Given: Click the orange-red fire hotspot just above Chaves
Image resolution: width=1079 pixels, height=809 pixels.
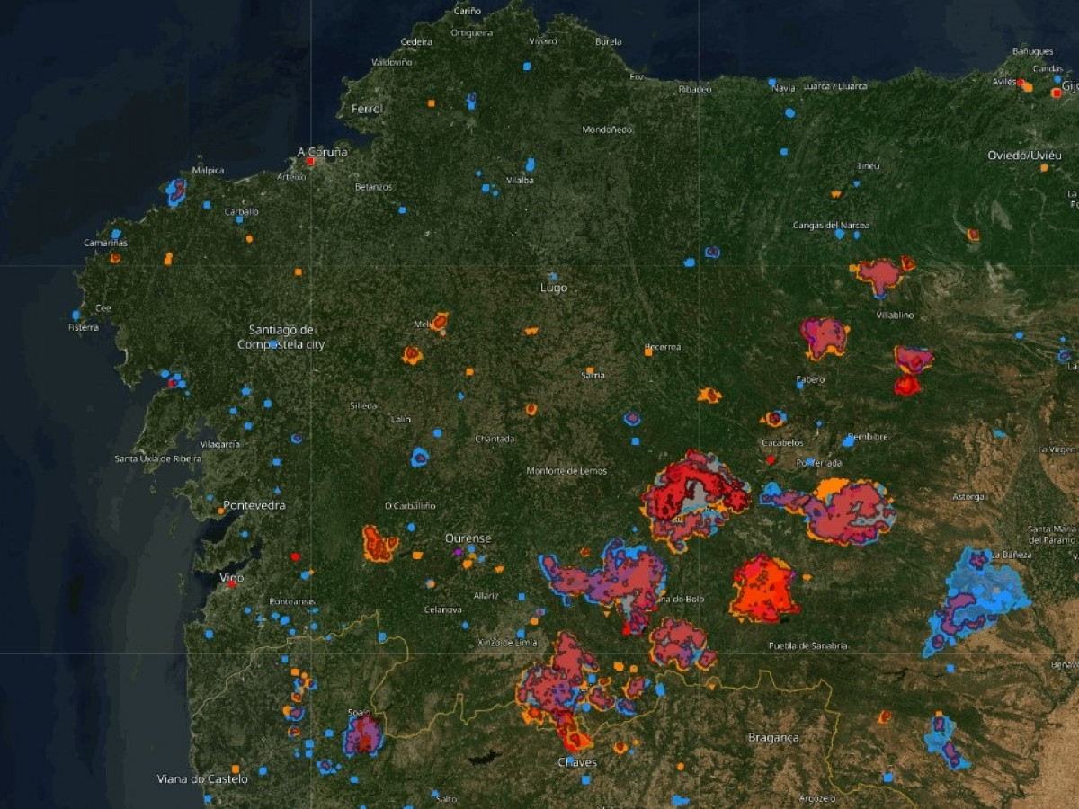Looking at the screenshot, I should pyautogui.click(x=575, y=740).
